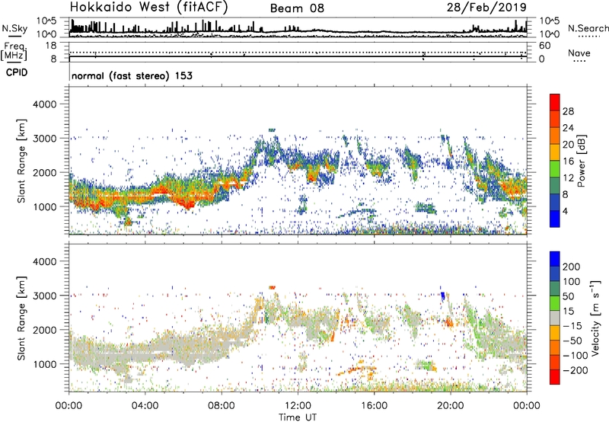The height and width of the screenshot is (422, 609).
Task: Click the 'Slant Range [km]' label of velocity panel
Action: point(21,318)
